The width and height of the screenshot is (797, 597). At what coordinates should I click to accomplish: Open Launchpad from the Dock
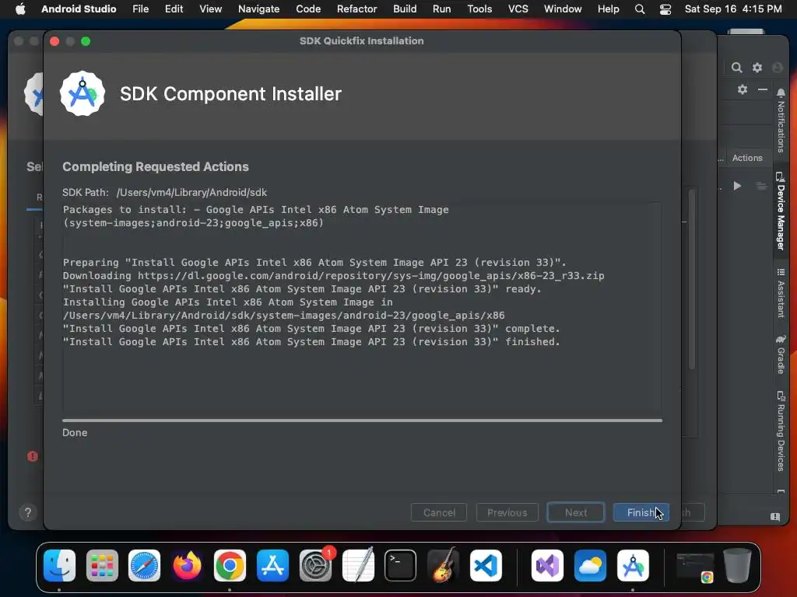pyautogui.click(x=102, y=566)
